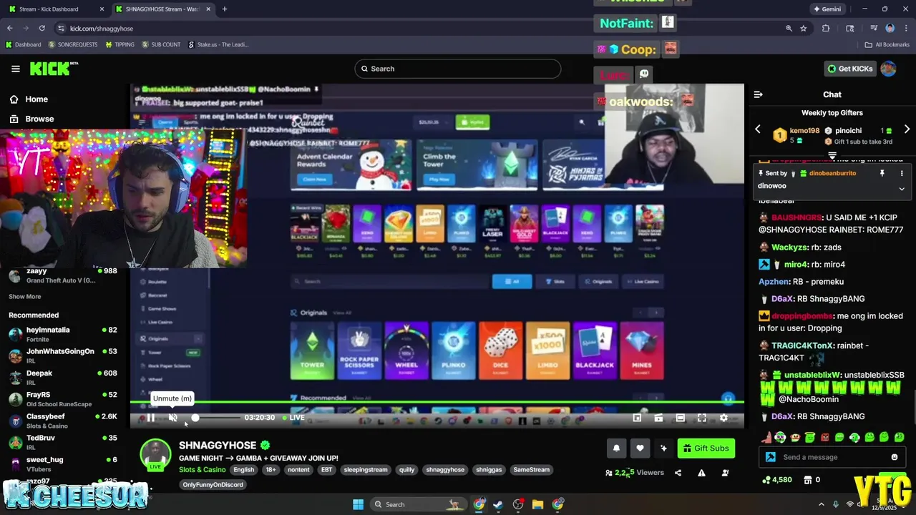916x515 pixels.
Task: Open All Bookmarks folder
Action: click(887, 44)
